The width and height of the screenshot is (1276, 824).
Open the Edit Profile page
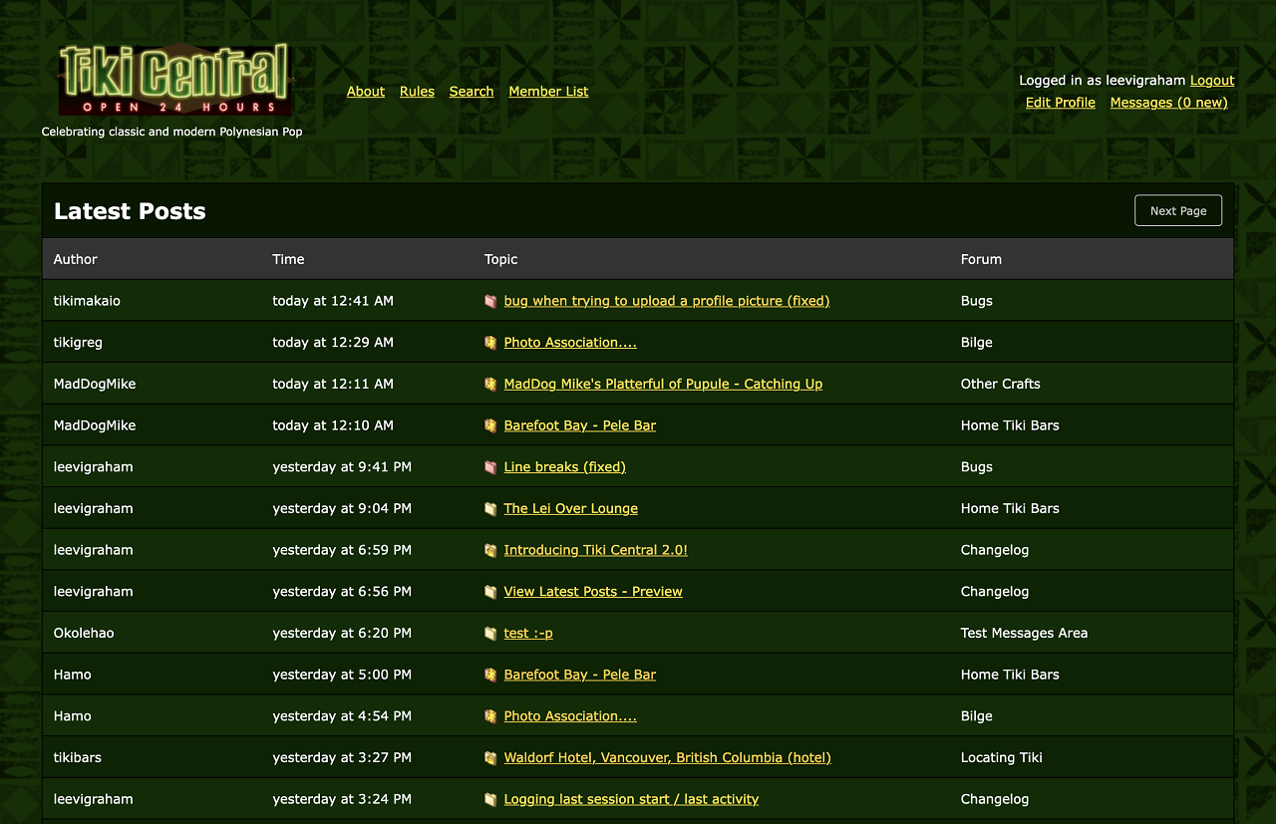tap(1060, 102)
